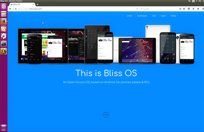Show bookmarks list icon

pyautogui.click(x=184, y=9)
